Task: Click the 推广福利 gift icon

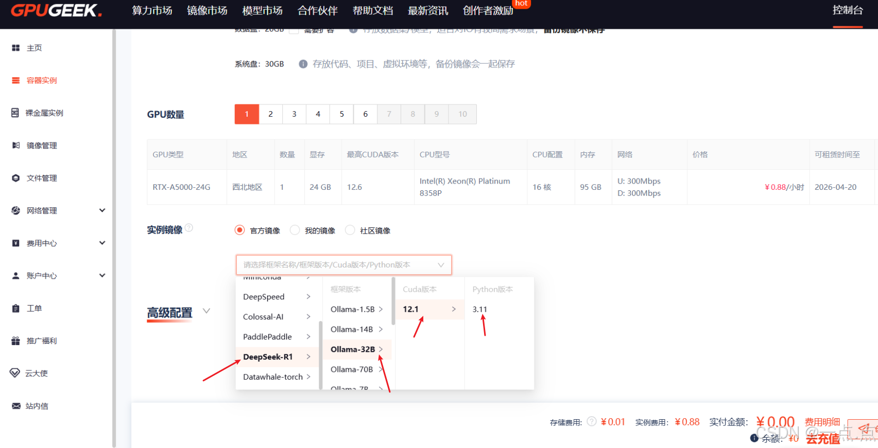Action: (16, 341)
